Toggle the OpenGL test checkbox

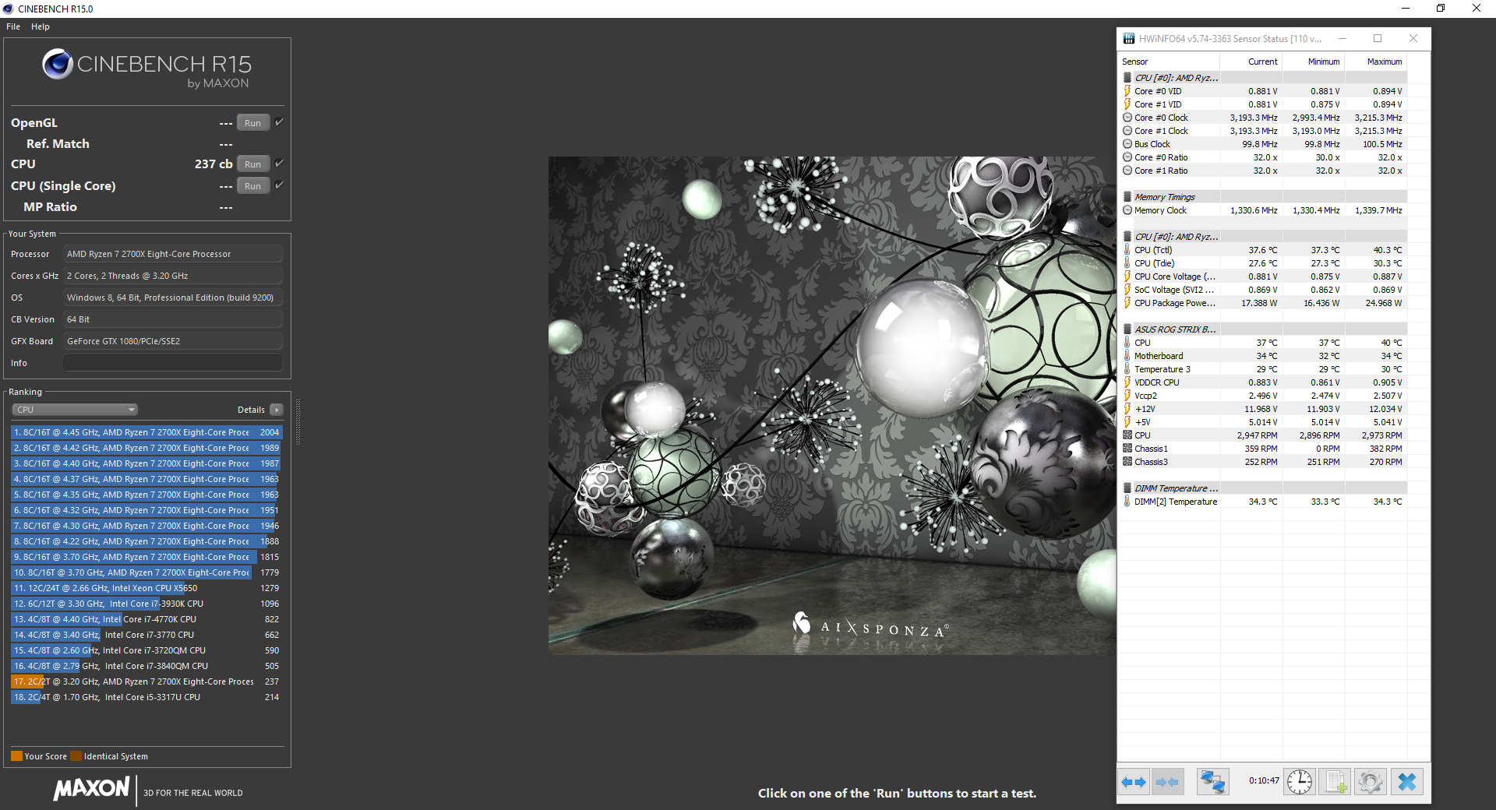pyautogui.click(x=279, y=121)
